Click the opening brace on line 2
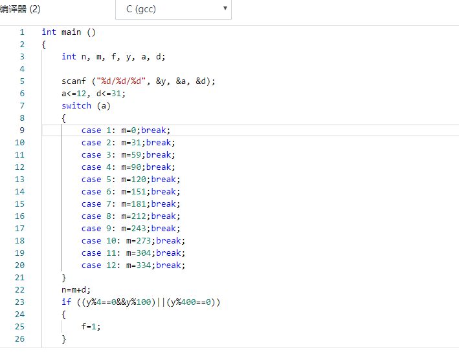 click(44, 45)
